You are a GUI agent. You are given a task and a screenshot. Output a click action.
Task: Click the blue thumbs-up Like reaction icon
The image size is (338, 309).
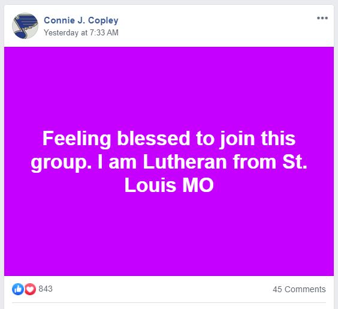point(18,289)
